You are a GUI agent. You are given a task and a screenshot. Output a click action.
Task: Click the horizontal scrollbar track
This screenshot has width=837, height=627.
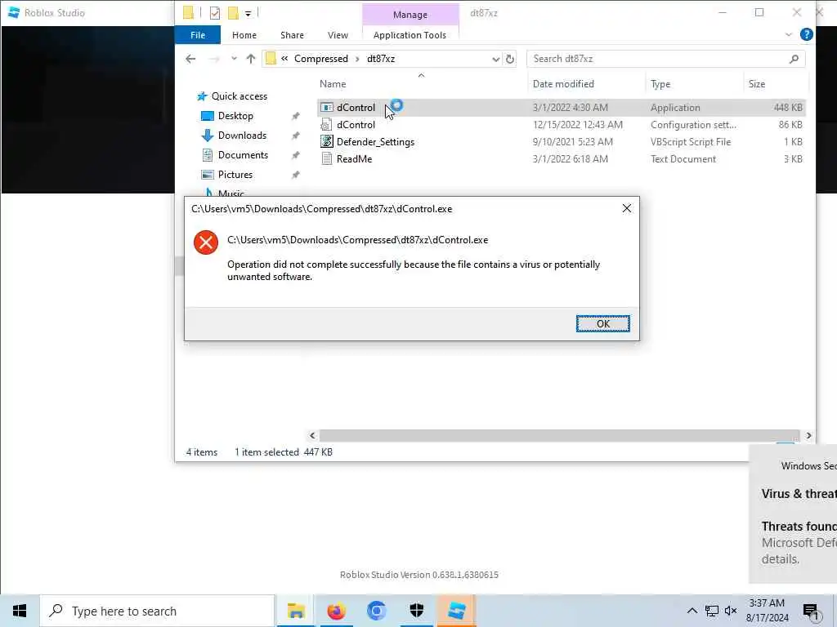coord(559,436)
